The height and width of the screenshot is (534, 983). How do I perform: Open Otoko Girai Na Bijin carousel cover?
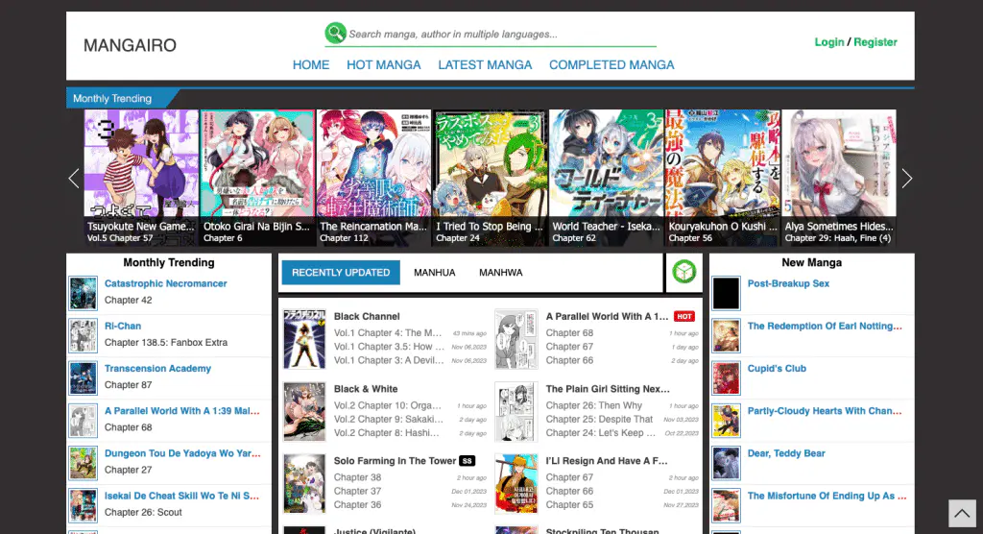(x=257, y=178)
